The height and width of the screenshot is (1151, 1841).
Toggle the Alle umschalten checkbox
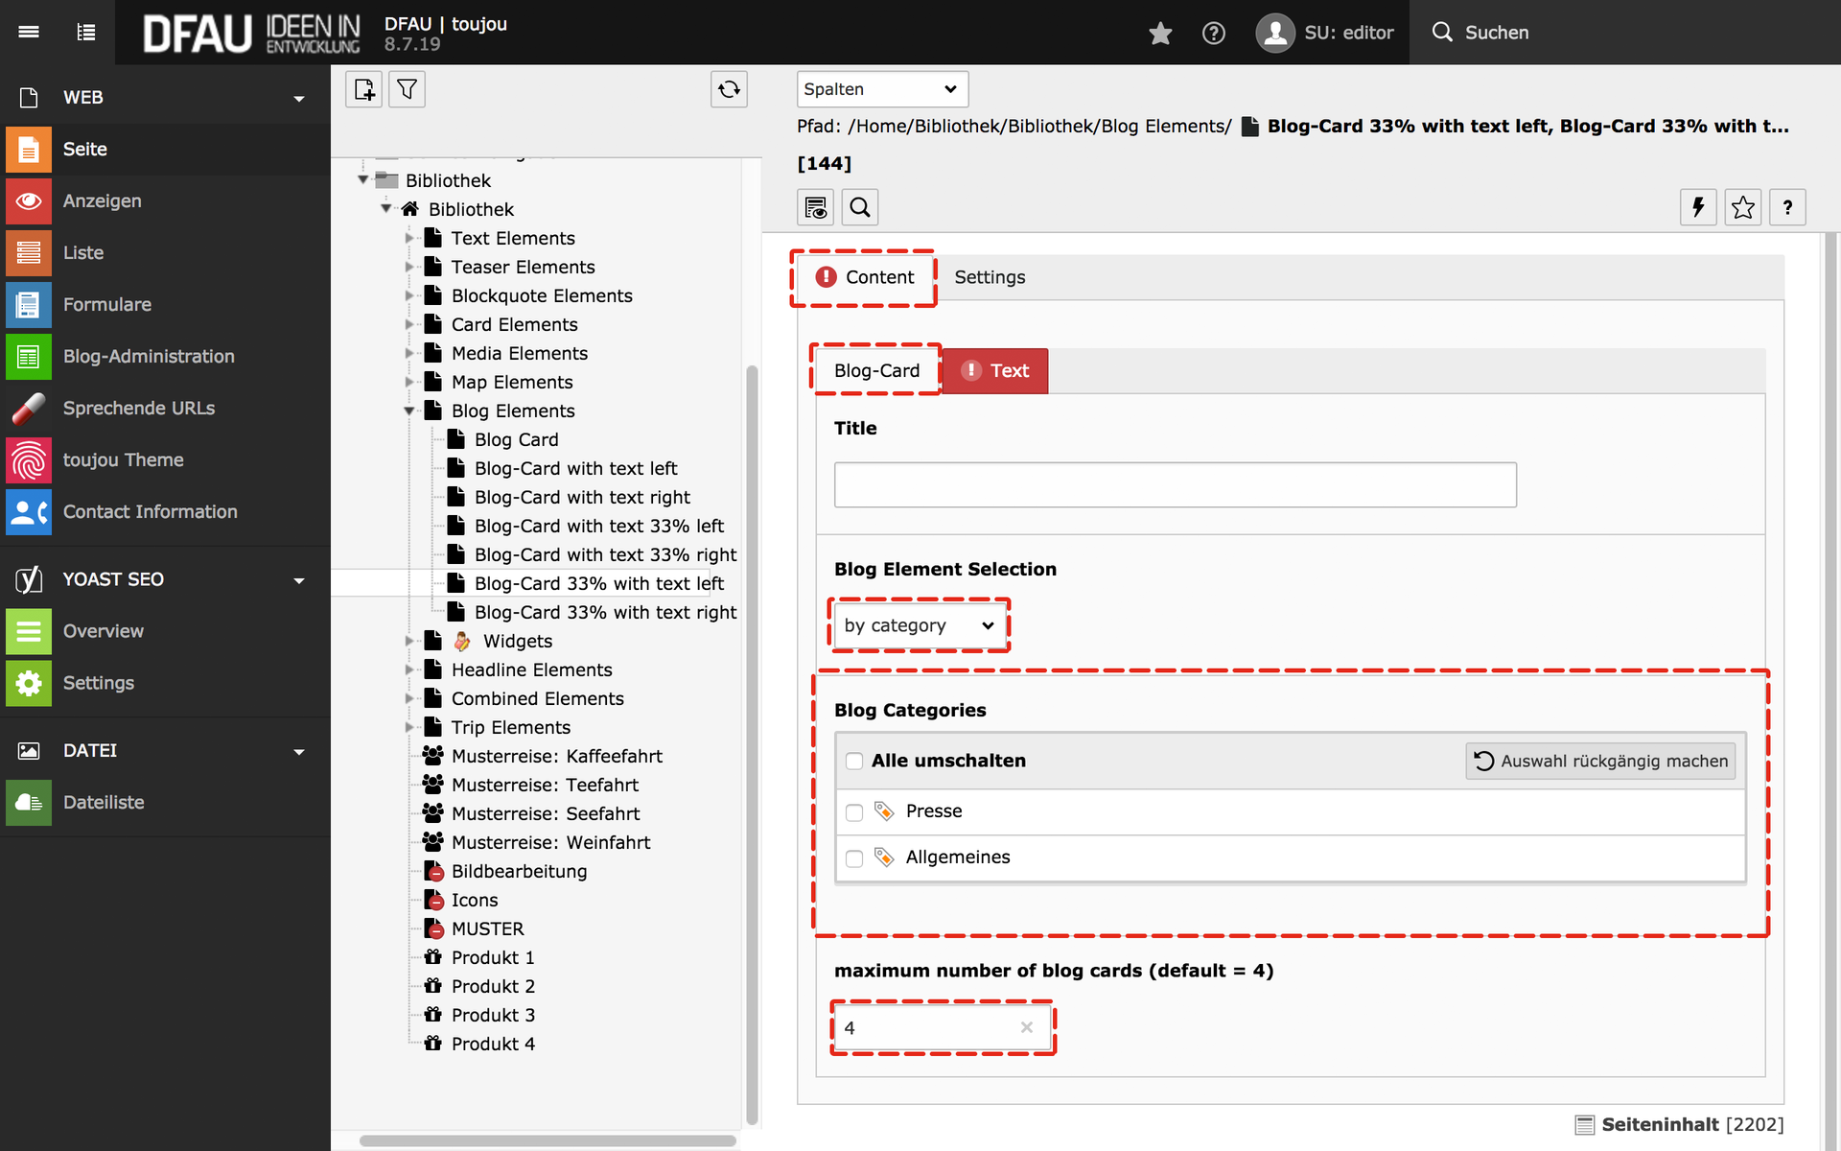click(x=854, y=762)
